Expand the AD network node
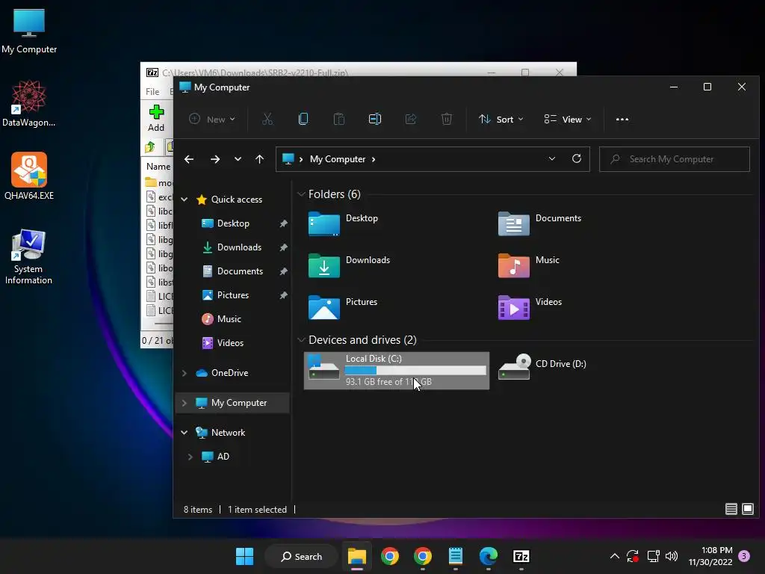Image resolution: width=765 pixels, height=574 pixels. pos(190,457)
